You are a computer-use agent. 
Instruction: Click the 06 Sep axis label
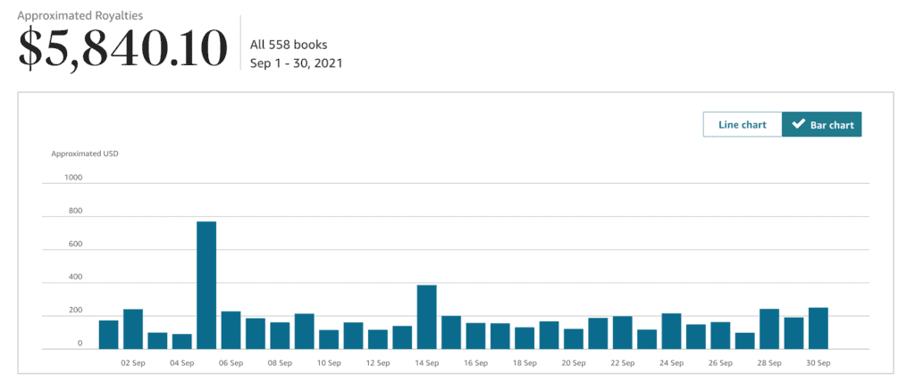[x=231, y=363]
